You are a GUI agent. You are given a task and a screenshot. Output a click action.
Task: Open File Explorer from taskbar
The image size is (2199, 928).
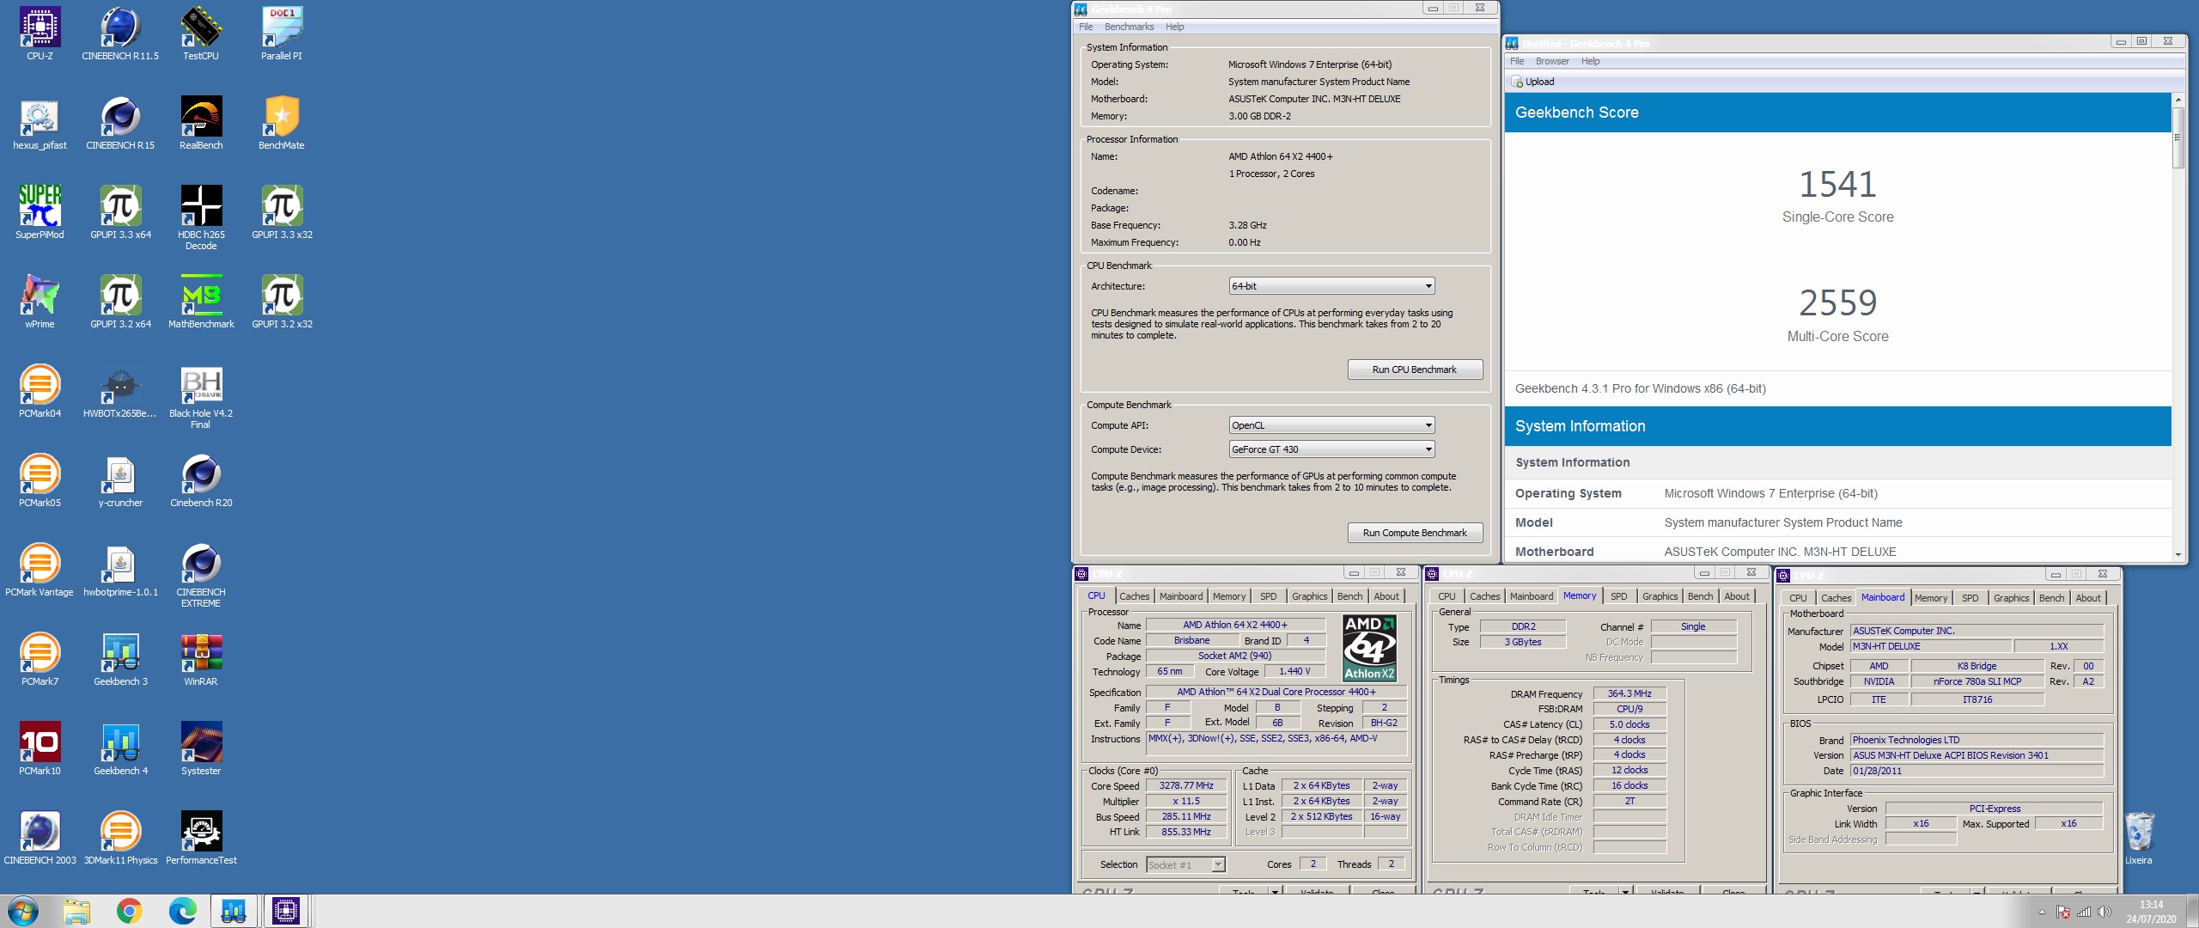76,911
